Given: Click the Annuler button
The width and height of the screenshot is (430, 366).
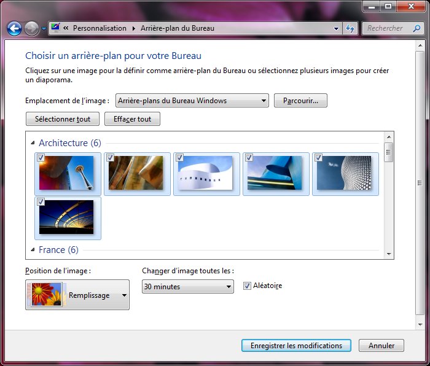Looking at the screenshot, I should [x=381, y=346].
